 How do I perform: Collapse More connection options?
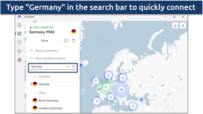pos(48,58)
